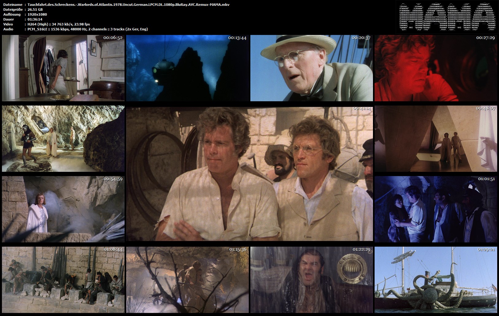Click the 01:15:36 timestamp
The width and height of the screenshot is (499, 316).
pos(238,249)
